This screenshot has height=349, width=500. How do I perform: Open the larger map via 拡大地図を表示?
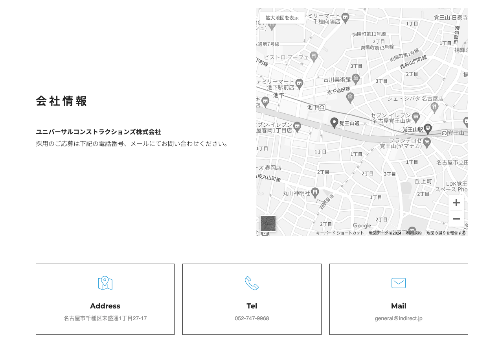click(282, 18)
